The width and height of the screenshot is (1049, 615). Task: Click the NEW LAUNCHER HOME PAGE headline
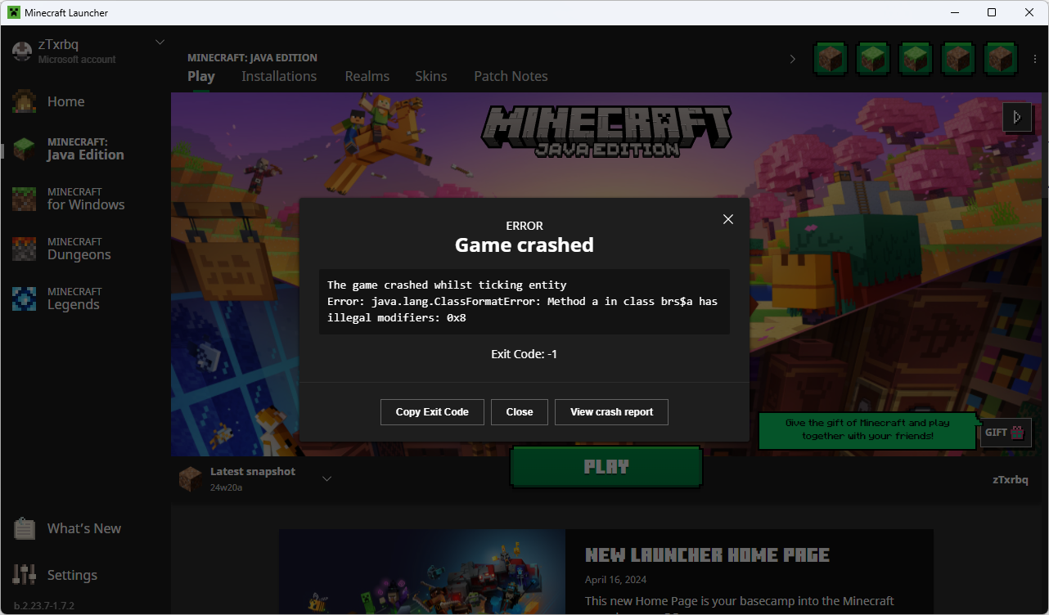pos(707,555)
